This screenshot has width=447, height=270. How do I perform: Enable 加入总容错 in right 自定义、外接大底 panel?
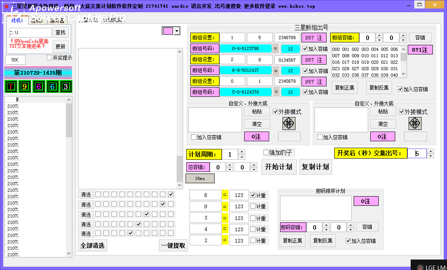320,137
